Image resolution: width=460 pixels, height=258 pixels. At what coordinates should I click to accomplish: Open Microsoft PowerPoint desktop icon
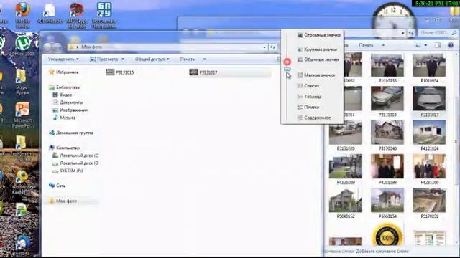point(22,115)
